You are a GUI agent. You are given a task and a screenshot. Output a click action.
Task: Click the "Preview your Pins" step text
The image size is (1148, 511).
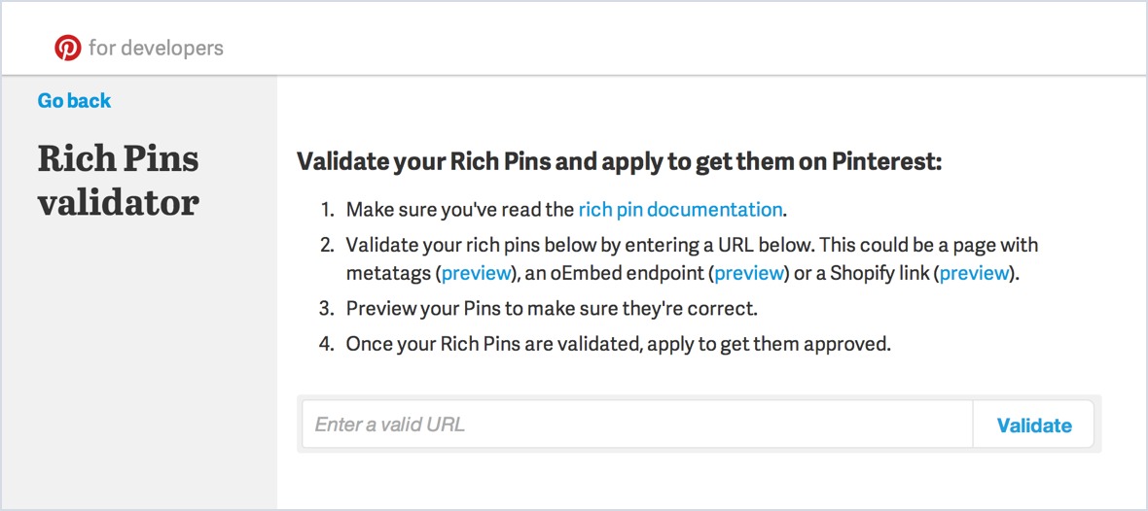point(552,309)
